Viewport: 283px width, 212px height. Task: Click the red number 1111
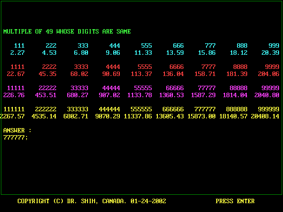(x=17, y=67)
